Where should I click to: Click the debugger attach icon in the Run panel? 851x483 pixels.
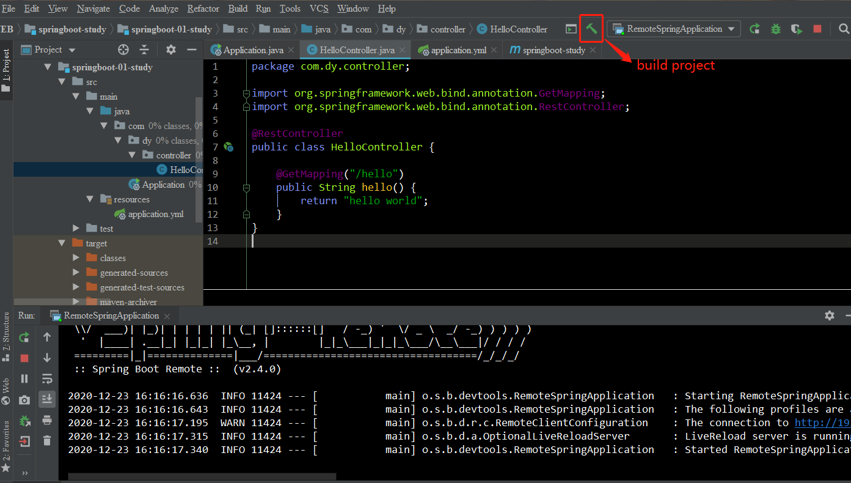pyautogui.click(x=24, y=421)
